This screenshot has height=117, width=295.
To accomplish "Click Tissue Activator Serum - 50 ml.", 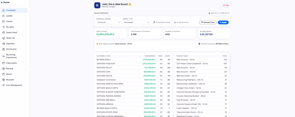I will [x=201, y=112].
